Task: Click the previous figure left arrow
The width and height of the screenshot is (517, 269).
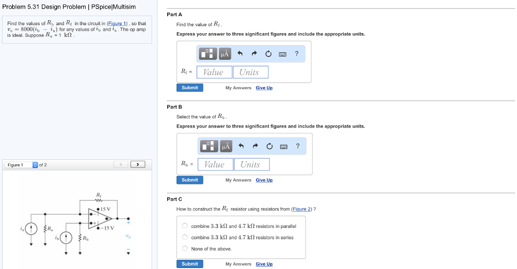Action: point(121,164)
